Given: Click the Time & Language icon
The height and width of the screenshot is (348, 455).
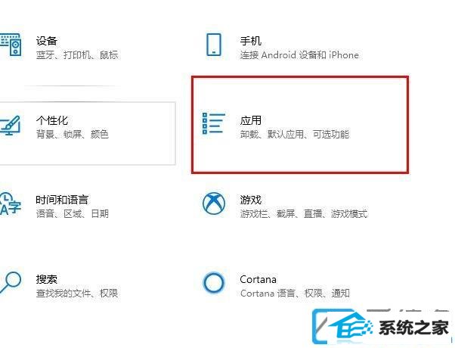Looking at the screenshot, I should 10,204.
